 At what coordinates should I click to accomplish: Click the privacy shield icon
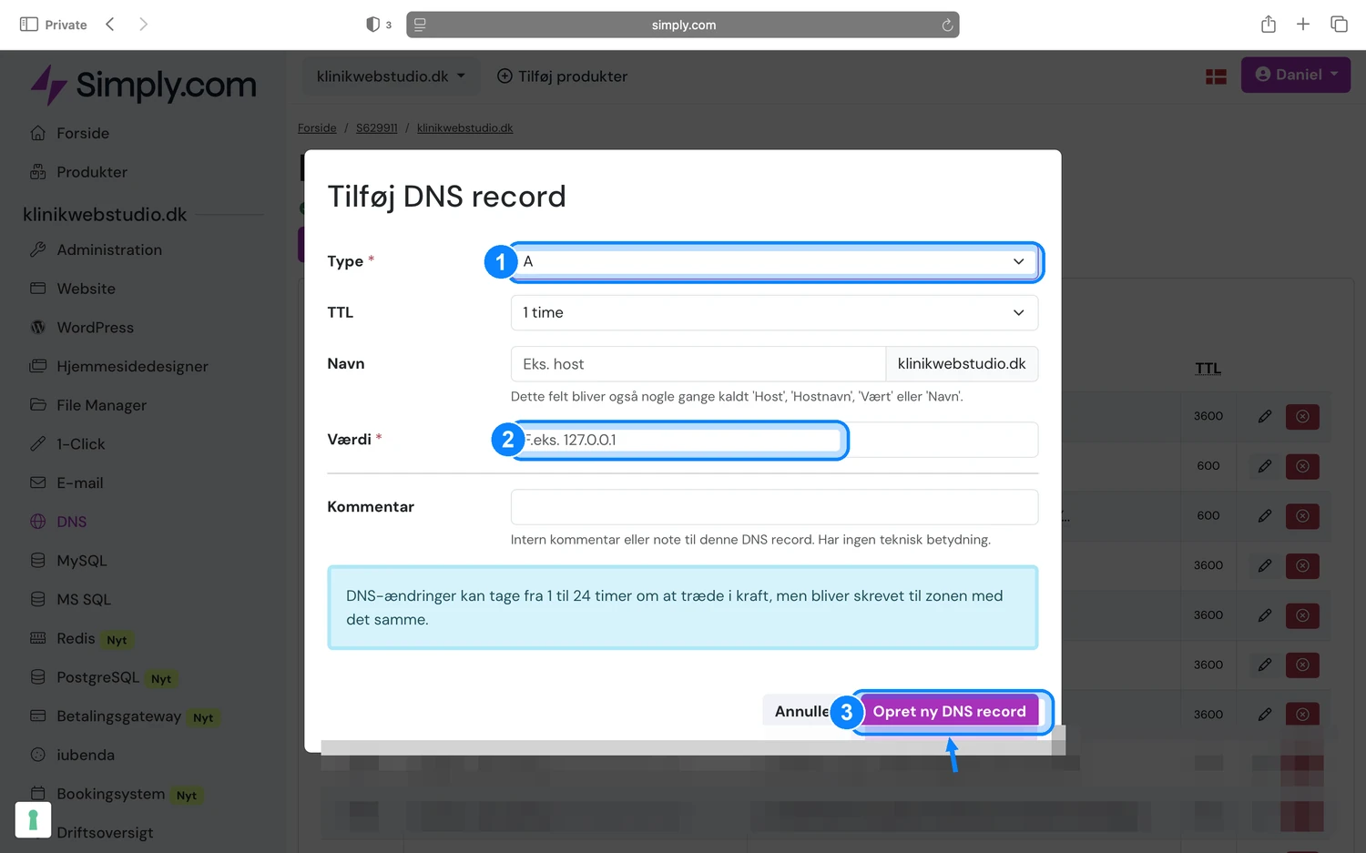[372, 25]
